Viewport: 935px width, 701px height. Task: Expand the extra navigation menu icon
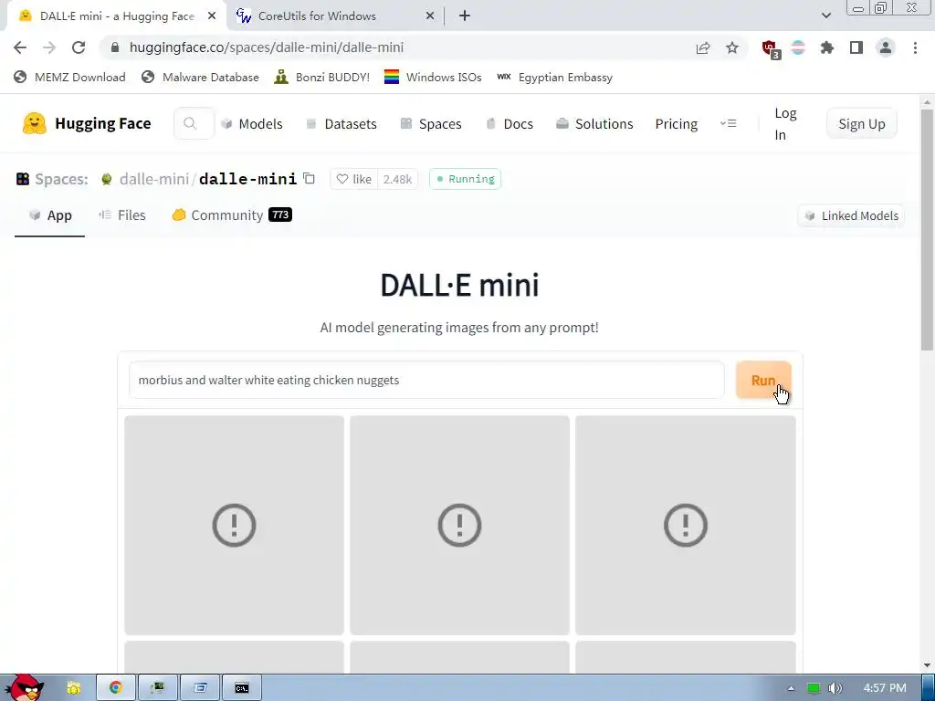click(x=728, y=123)
